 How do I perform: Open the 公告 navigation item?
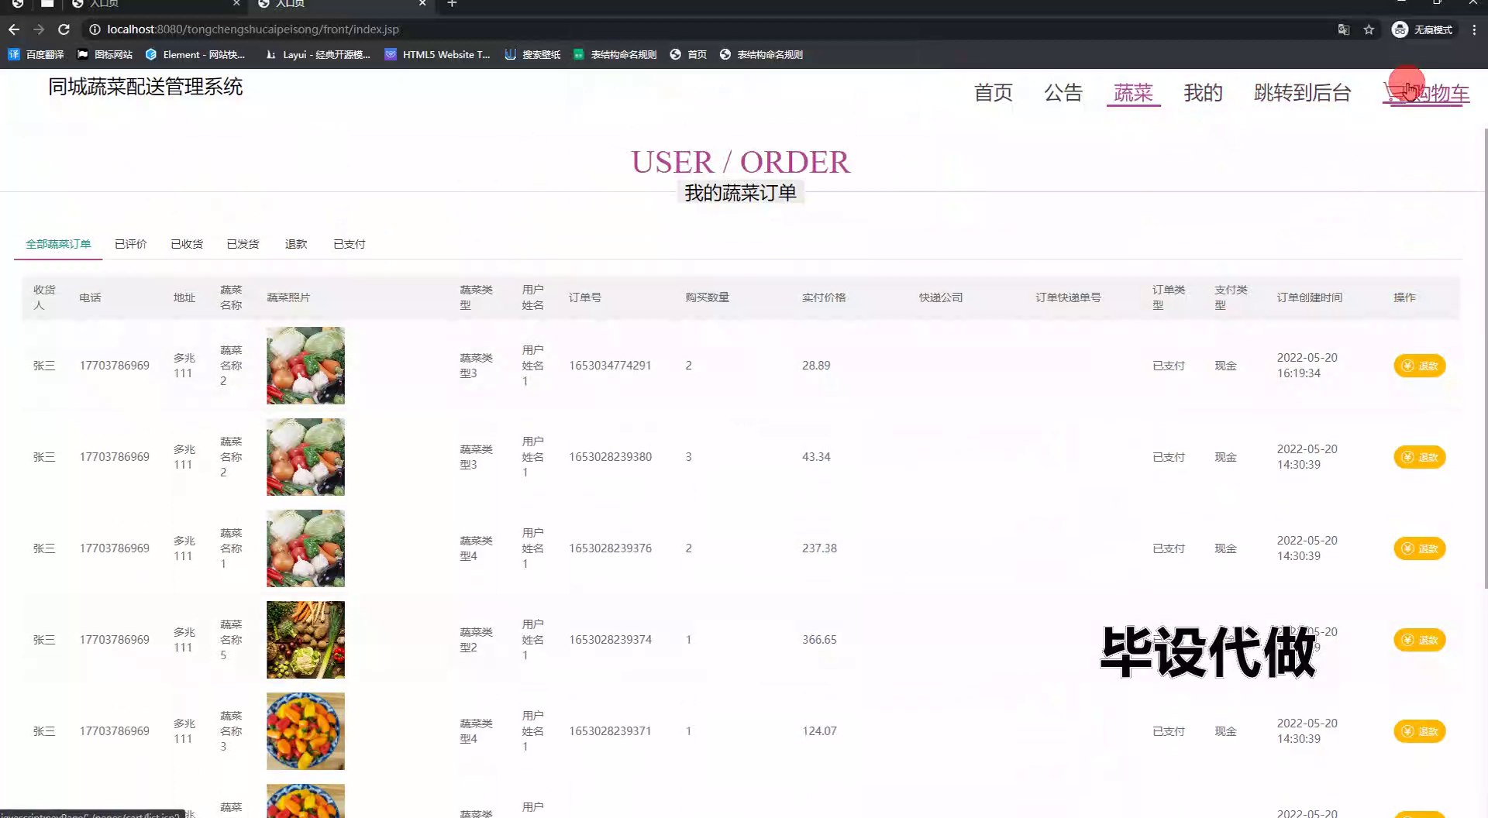click(1063, 93)
